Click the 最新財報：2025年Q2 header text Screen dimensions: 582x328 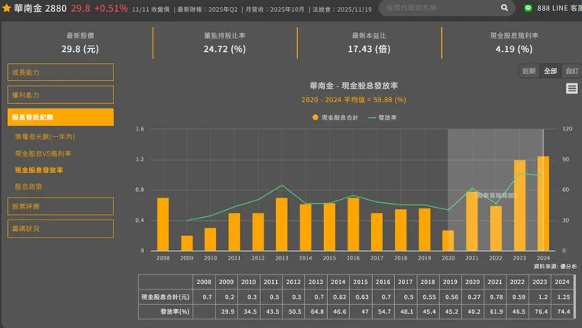[x=207, y=9]
